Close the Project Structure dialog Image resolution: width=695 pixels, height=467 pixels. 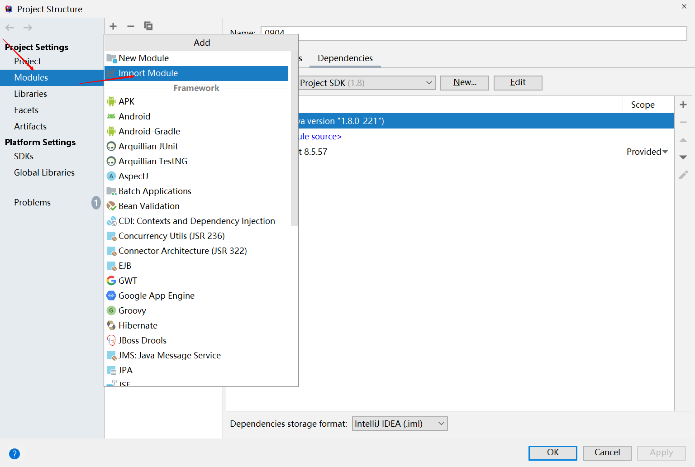pos(684,6)
